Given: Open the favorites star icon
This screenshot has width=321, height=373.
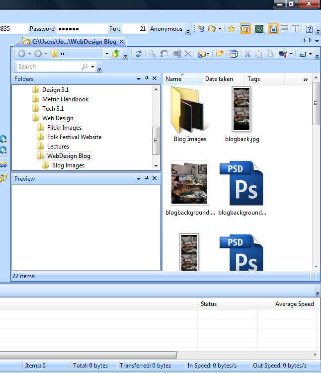Looking at the screenshot, I should coord(231,29).
